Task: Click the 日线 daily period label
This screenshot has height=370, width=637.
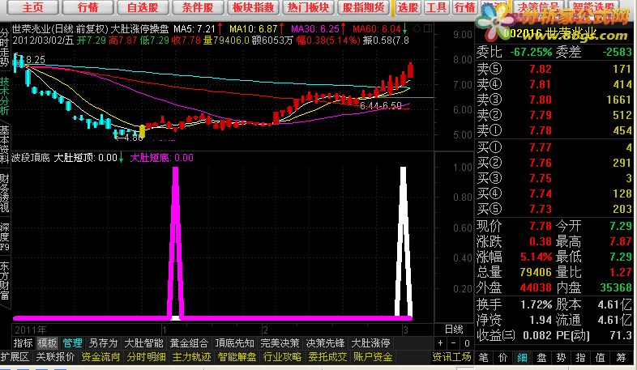Action: 454,329
